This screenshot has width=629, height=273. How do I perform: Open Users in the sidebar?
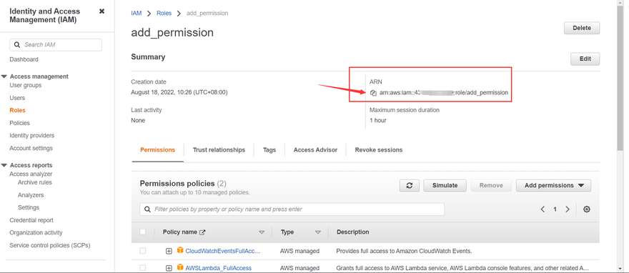[17, 98]
